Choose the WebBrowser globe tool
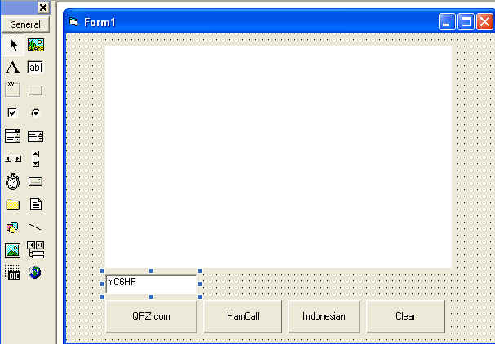This screenshot has height=344, width=495. [35, 272]
